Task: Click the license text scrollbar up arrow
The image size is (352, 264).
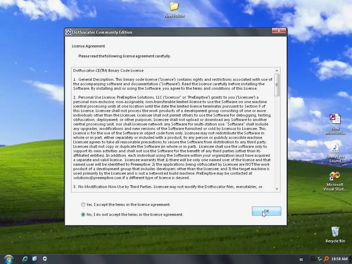Action: 277,70
